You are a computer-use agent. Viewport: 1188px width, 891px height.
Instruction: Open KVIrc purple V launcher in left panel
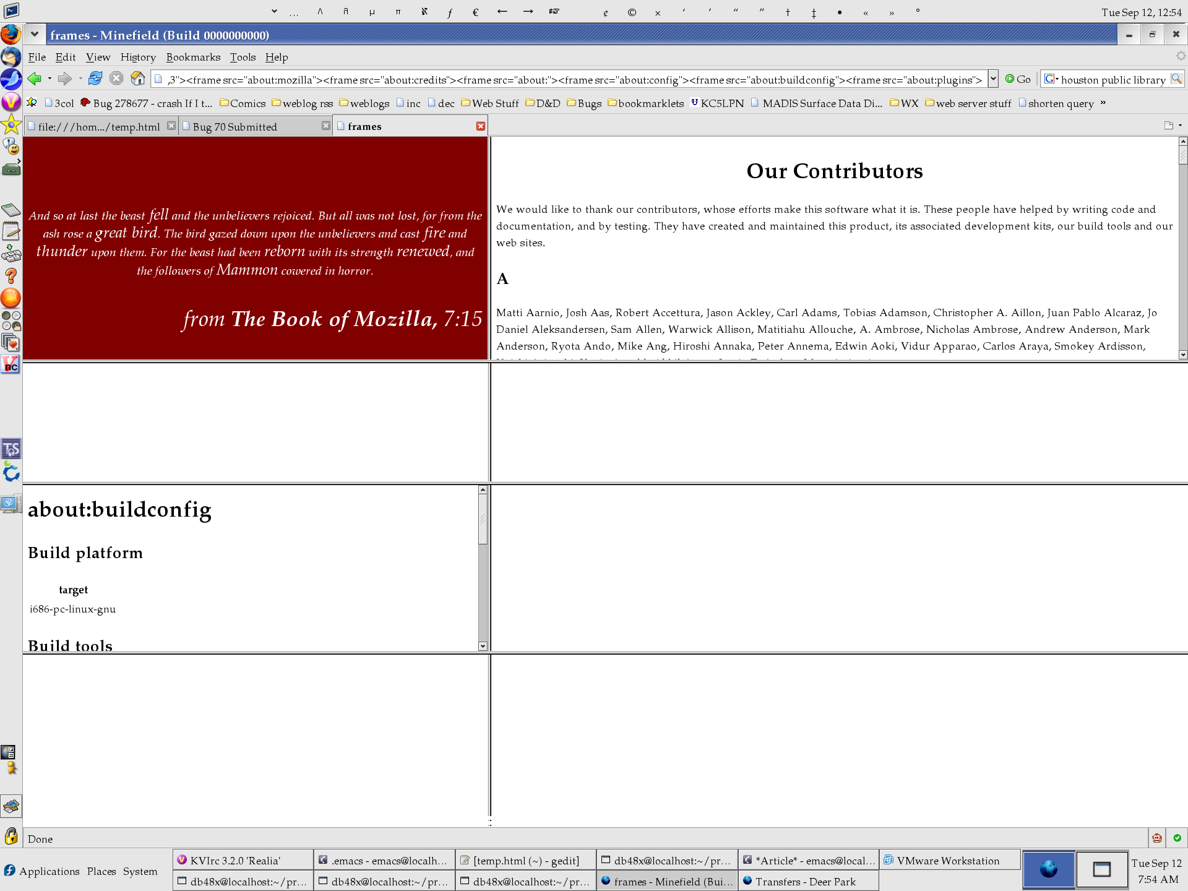[11, 102]
